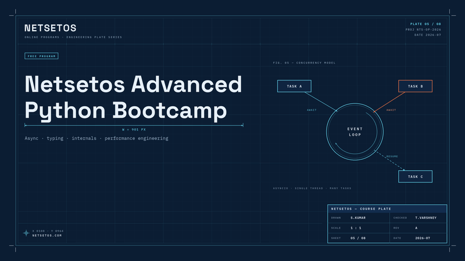
Task: Click the crosshair target icon near netsetos.com
Action: [26, 233]
